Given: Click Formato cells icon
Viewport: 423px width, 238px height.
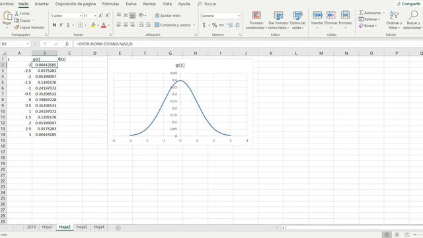Looking at the screenshot, I should pyautogui.click(x=345, y=15).
